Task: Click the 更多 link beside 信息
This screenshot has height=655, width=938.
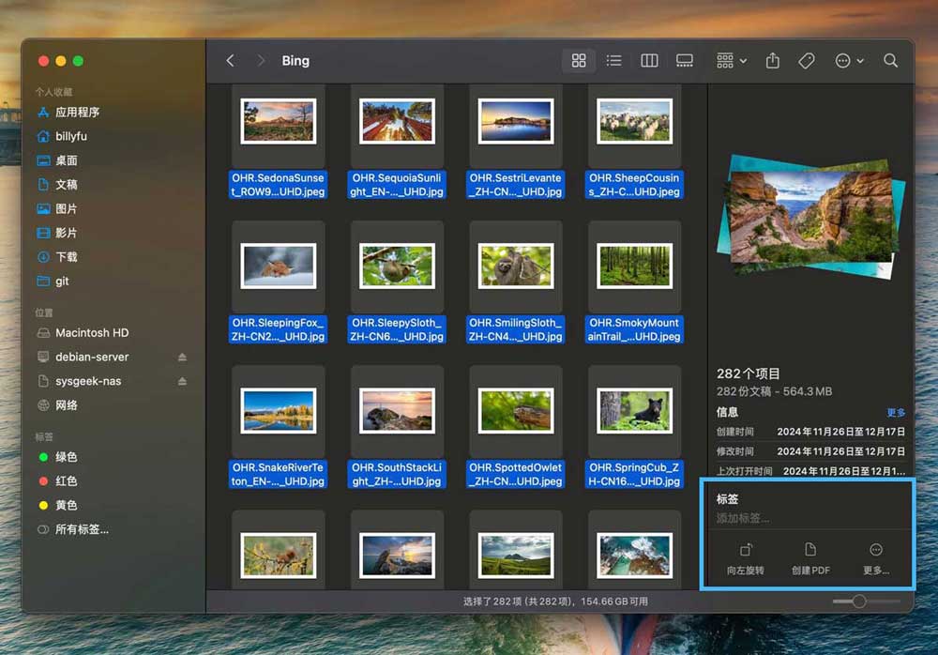Action: [x=896, y=413]
